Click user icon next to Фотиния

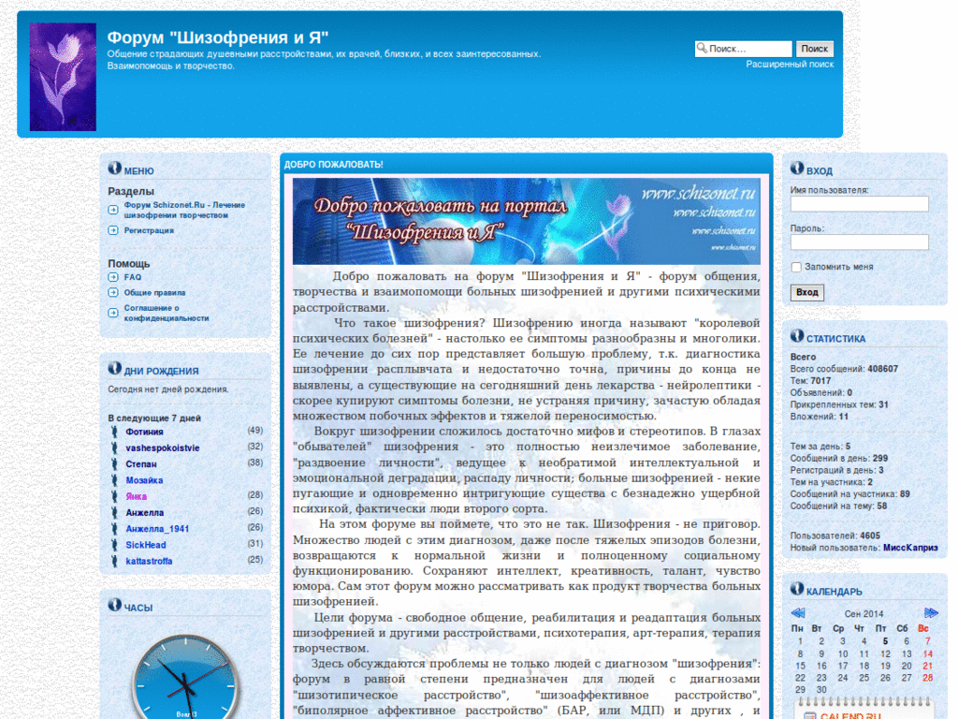[x=114, y=432]
